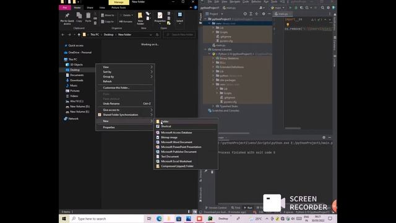Select Network in navigation pane
This screenshot has width=396, height=223.
(73, 118)
